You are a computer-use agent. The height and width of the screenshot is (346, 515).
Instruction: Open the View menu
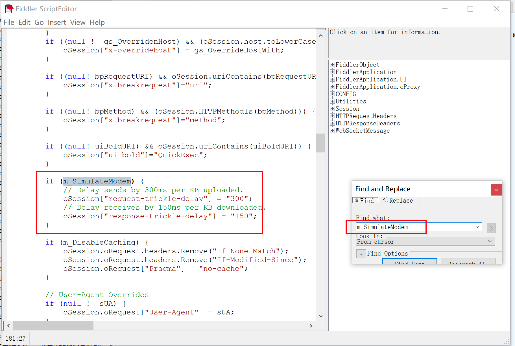click(x=78, y=22)
